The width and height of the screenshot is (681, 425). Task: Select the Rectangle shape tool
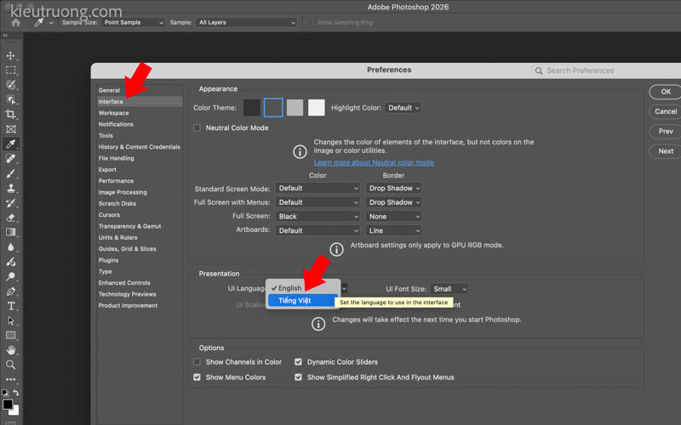(11, 335)
